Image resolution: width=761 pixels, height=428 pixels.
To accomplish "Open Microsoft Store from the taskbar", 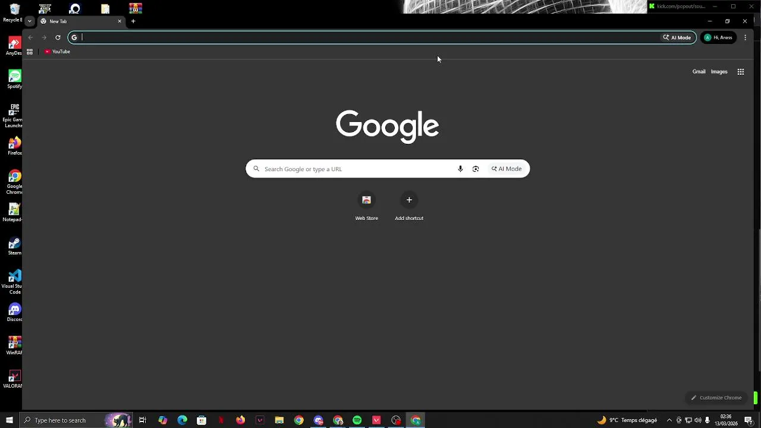I will [x=202, y=420].
